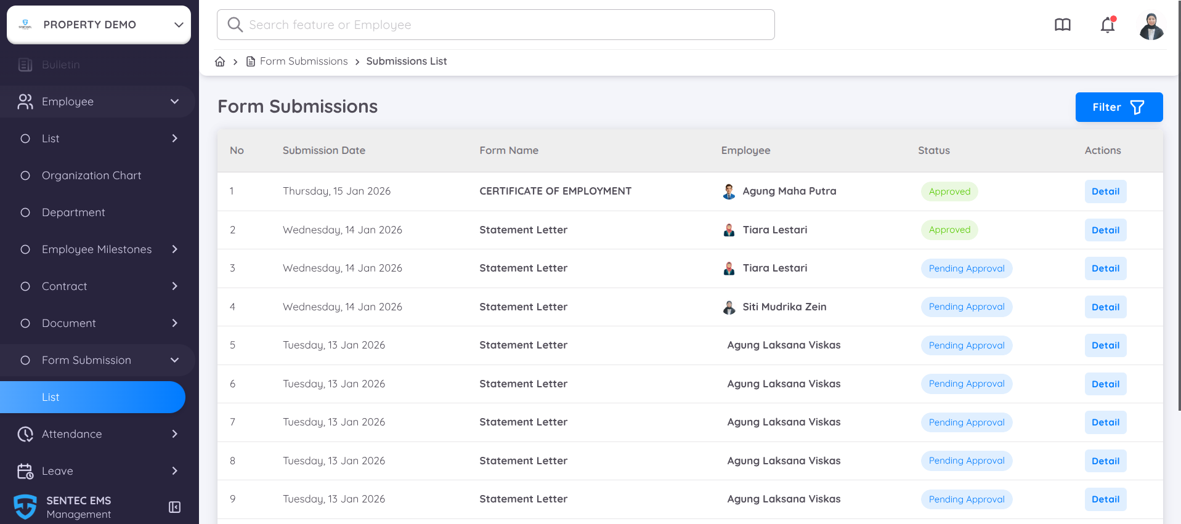Open the notifications bell
The image size is (1181, 524).
click(1108, 25)
